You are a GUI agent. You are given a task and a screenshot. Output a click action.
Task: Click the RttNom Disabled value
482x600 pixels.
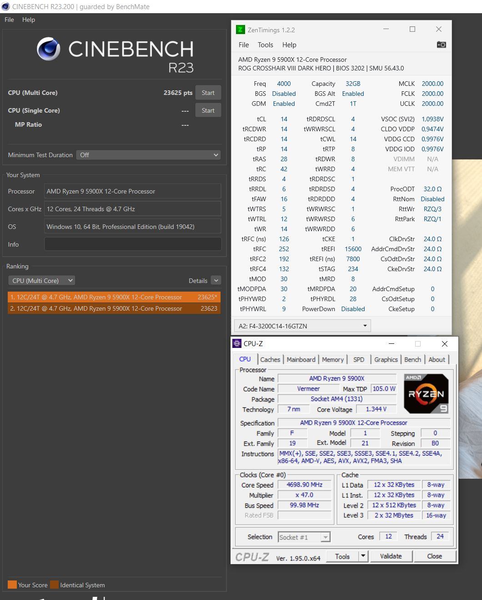click(432, 199)
